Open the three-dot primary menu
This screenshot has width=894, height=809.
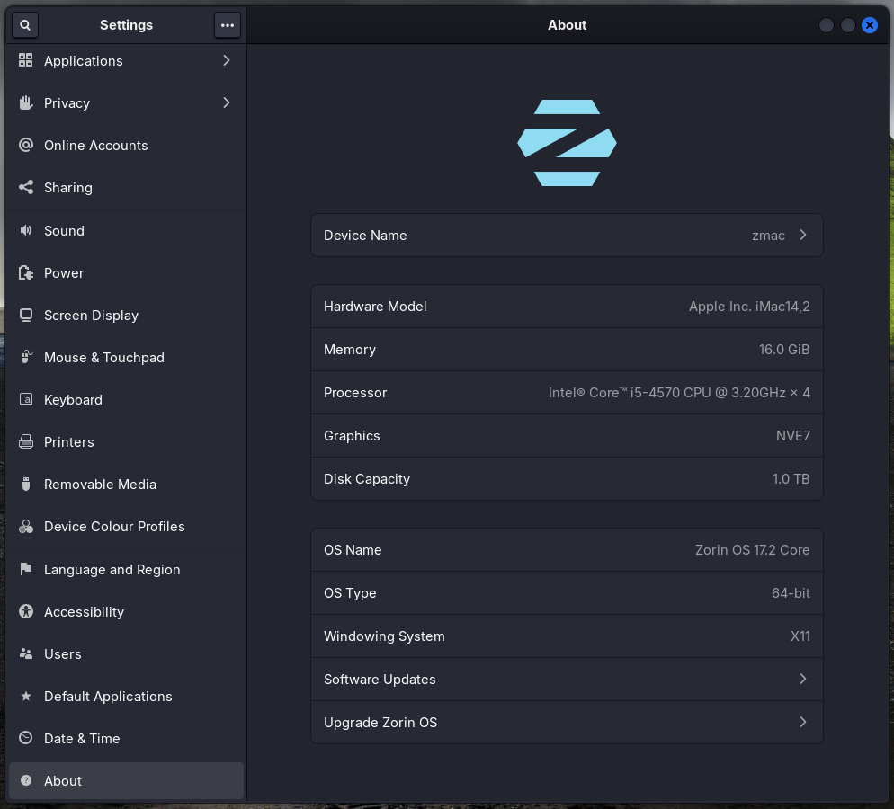[227, 25]
